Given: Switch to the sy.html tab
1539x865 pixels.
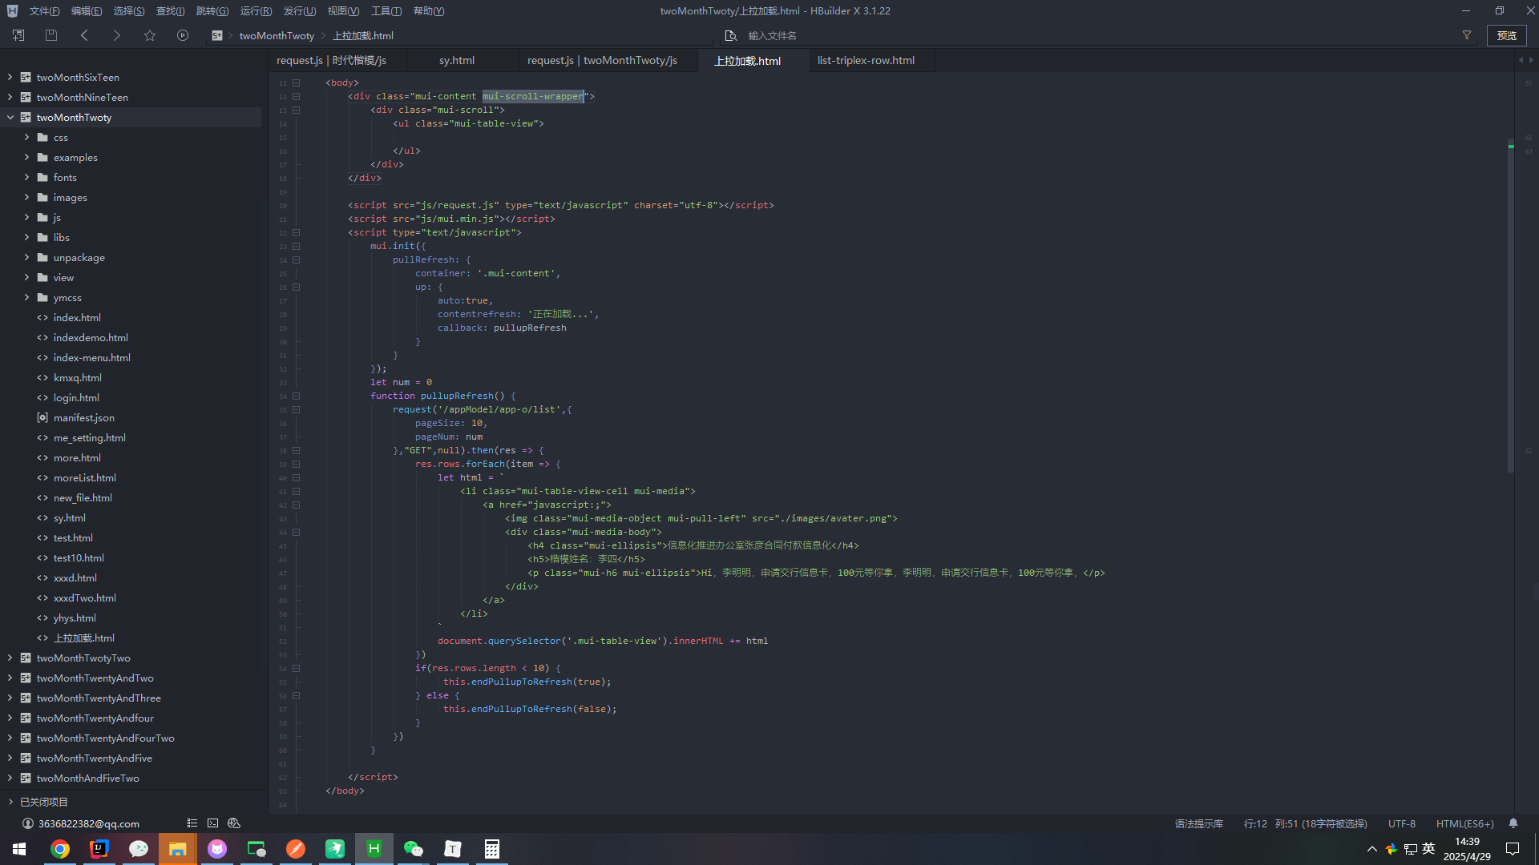Looking at the screenshot, I should (456, 60).
